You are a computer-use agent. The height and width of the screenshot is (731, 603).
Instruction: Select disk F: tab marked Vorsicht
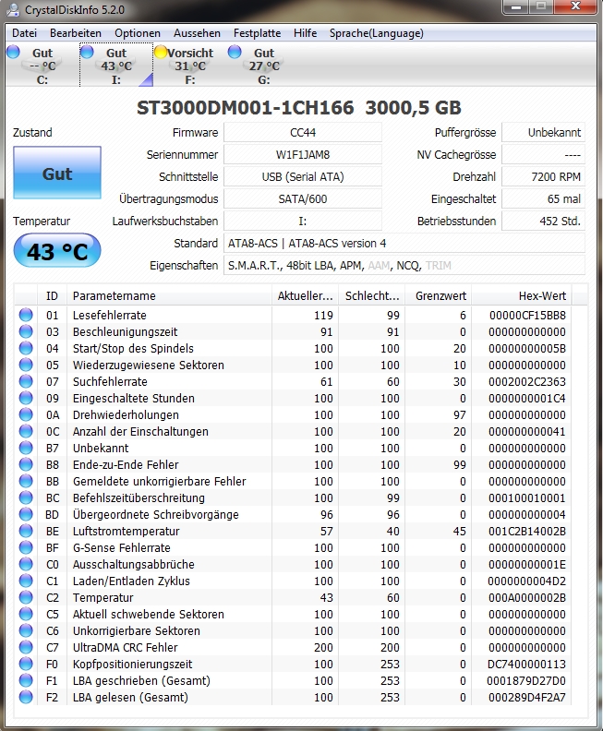coord(190,66)
